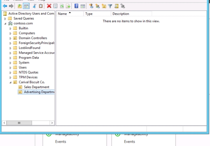Select the Sales Department OU

[36, 87]
